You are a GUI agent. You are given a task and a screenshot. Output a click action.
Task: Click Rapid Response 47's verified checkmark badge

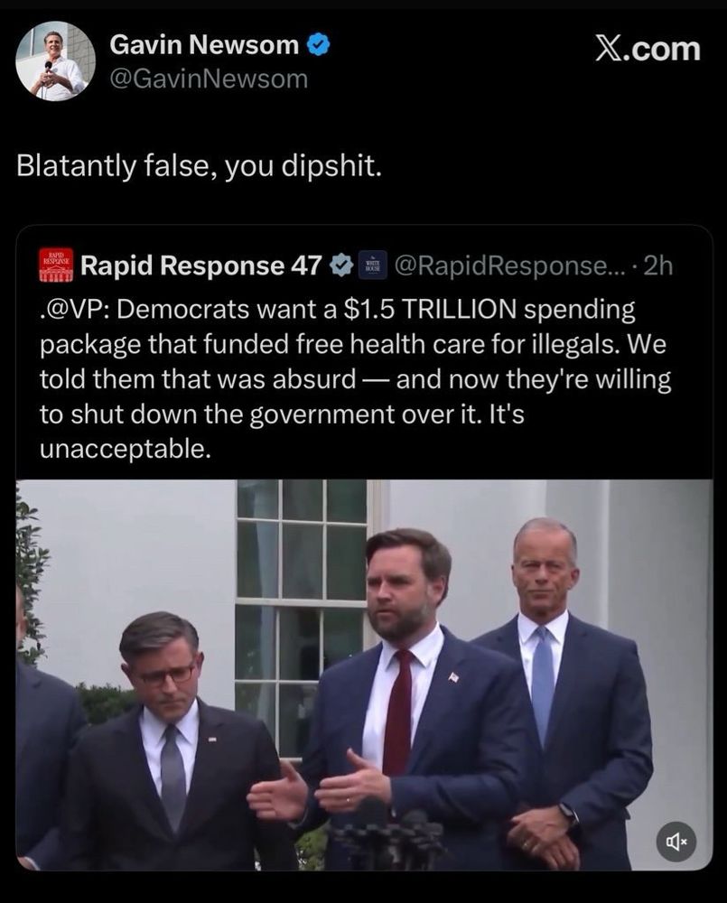coord(340,265)
